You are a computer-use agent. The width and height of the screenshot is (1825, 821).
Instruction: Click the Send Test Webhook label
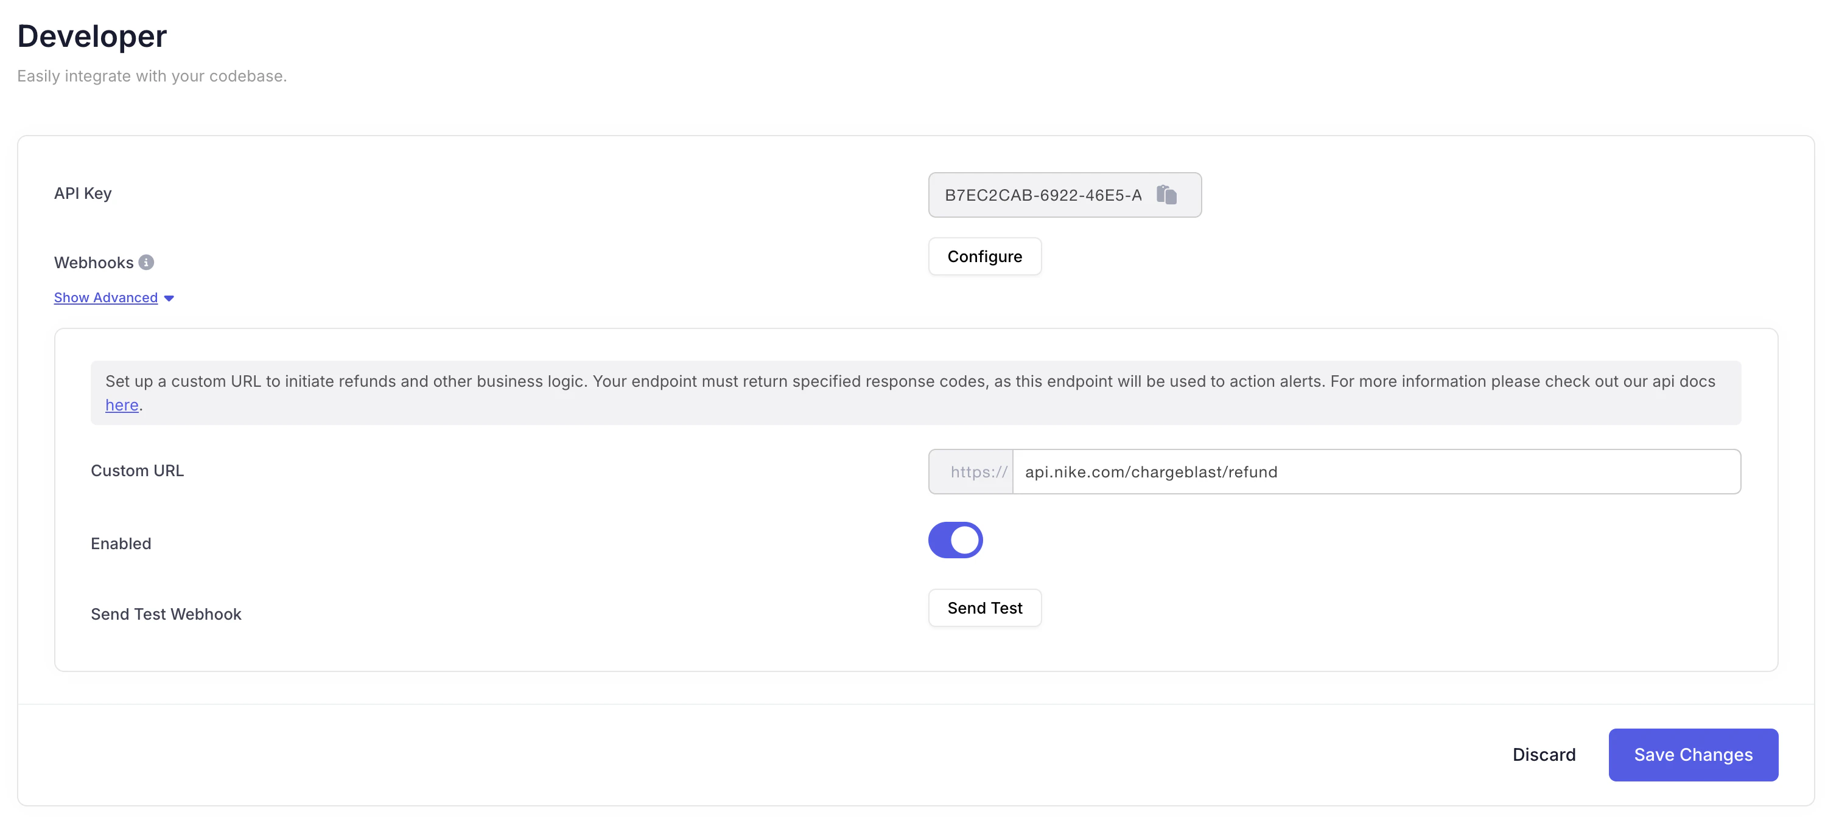tap(166, 614)
